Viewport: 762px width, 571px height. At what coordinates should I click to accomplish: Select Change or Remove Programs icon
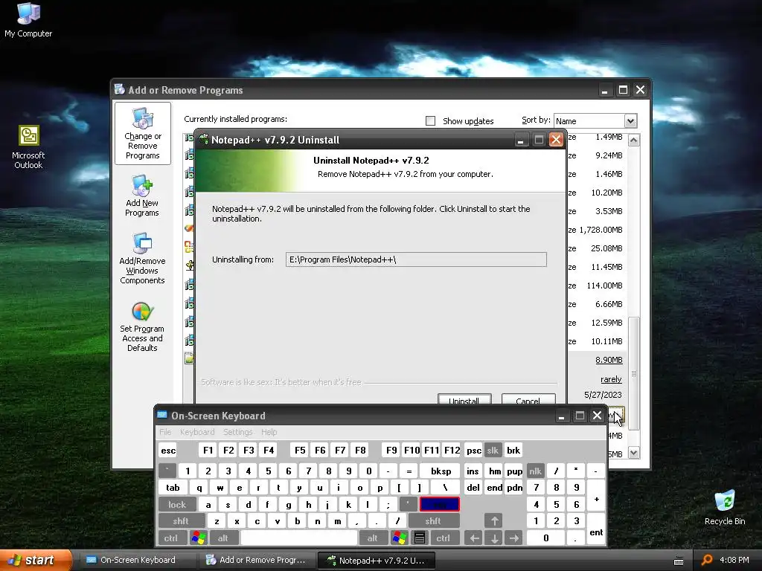click(142, 134)
